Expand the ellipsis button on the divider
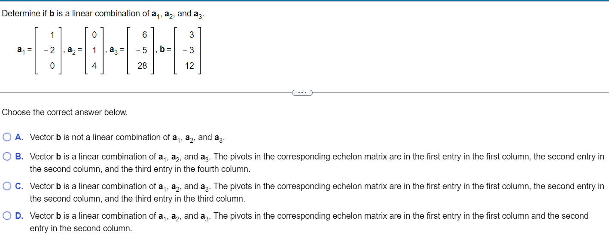Screen dimensions: 609x248 coord(302,92)
